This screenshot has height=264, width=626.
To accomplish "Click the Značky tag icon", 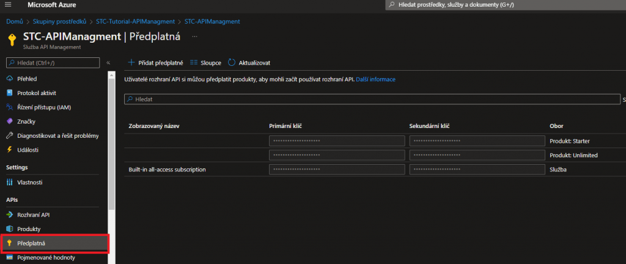I will [x=10, y=121].
